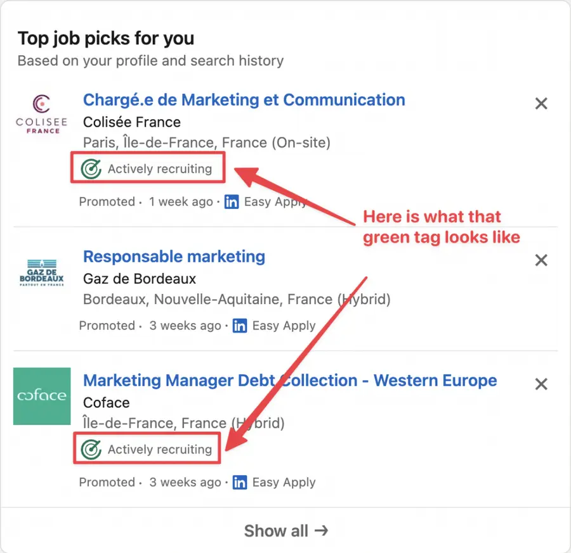Viewport: 571px width, 553px height.
Task: Click the green Actively recruiting target icon for Colisée
Action: coord(91,168)
